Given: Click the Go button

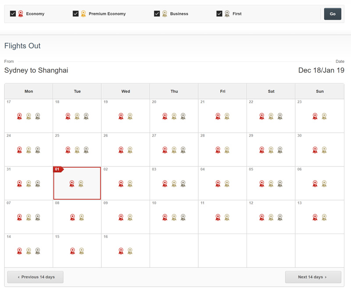Looking at the screenshot, I should (333, 14).
